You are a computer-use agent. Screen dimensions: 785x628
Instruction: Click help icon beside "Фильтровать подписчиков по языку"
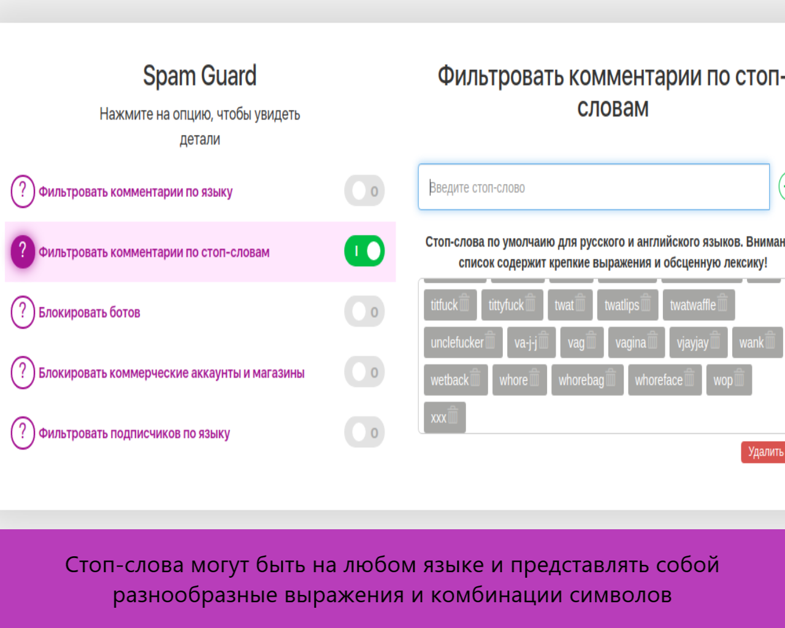click(23, 433)
